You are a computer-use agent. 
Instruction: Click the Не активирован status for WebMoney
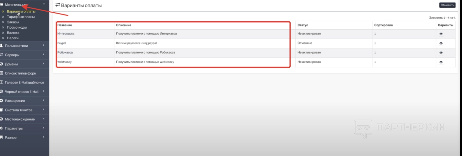(309, 62)
